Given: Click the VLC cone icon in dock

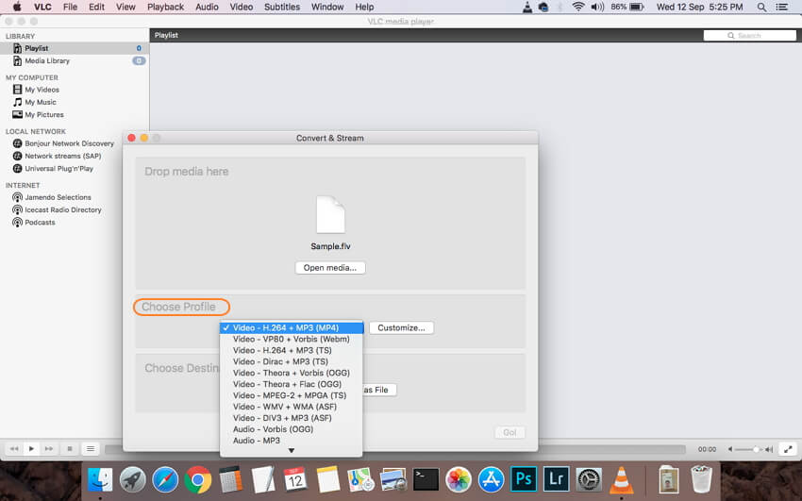Looking at the screenshot, I should 621,479.
